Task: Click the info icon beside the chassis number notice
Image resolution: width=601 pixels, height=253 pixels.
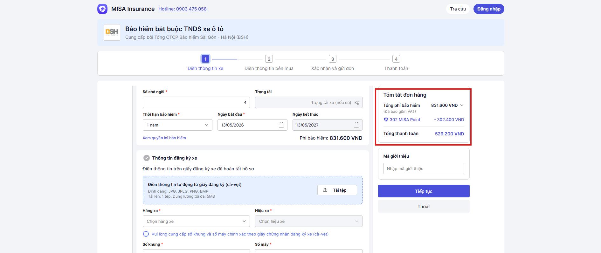Action: [146, 234]
